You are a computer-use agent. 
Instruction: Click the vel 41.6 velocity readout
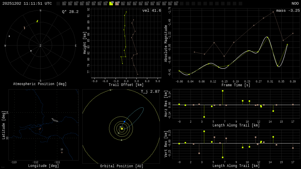pos(151,11)
